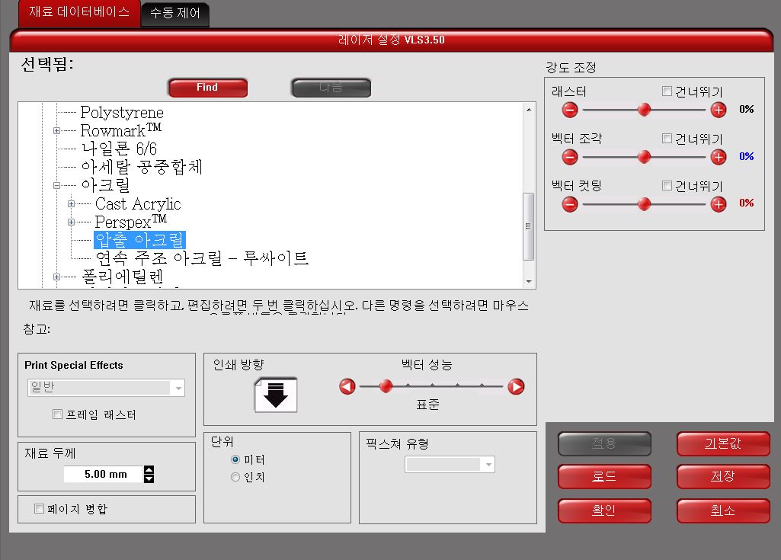The image size is (781, 560).
Task: Select Rowmark tree item
Action: [x=121, y=130]
